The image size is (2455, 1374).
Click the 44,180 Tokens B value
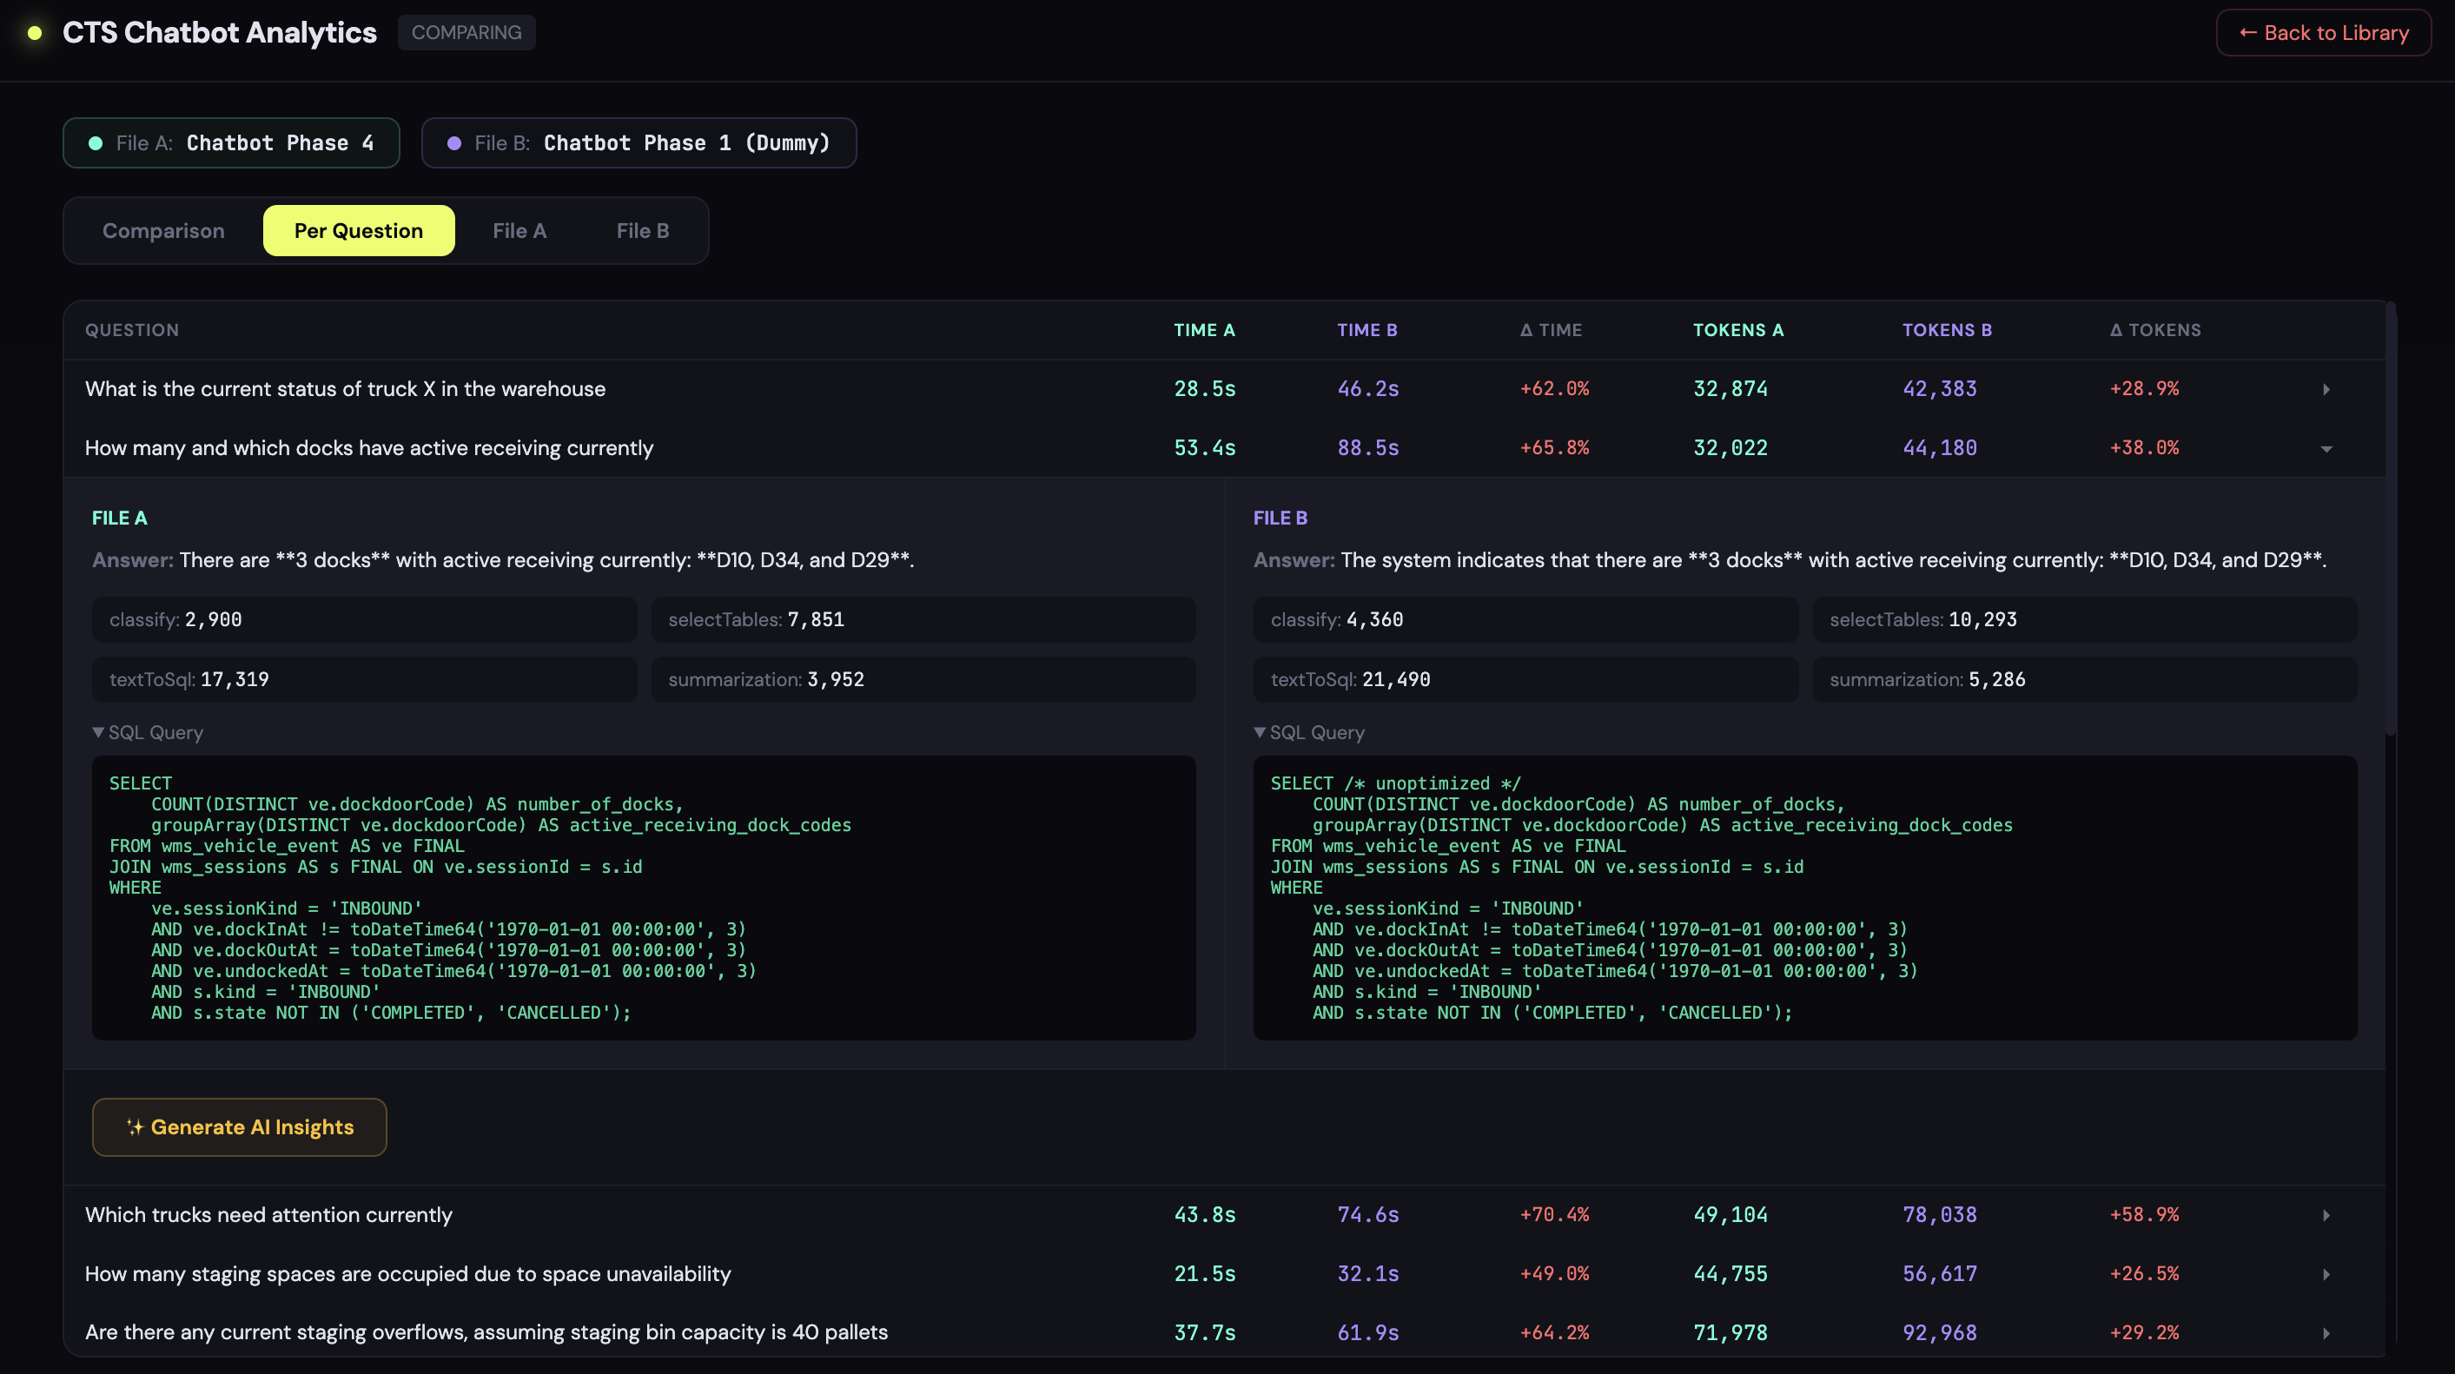point(1939,448)
